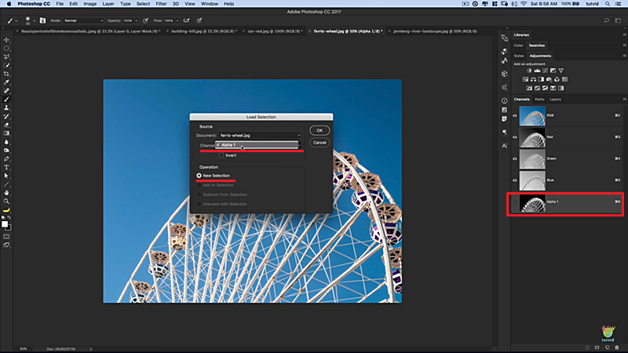
Task: Delete current channel trash button
Action: (617, 348)
